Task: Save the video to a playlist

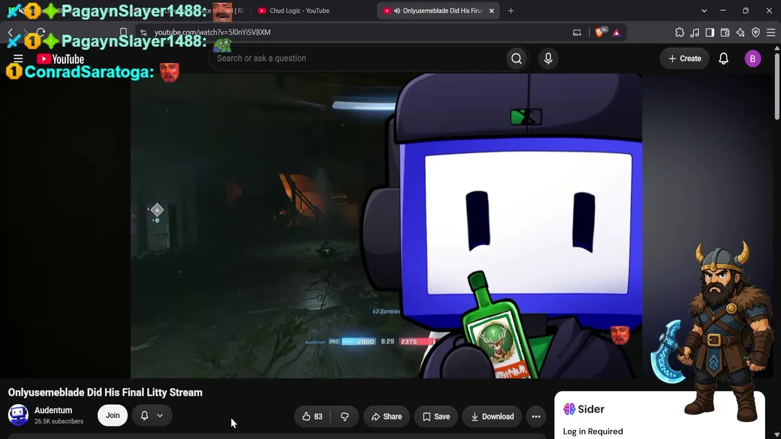Action: 436,416
